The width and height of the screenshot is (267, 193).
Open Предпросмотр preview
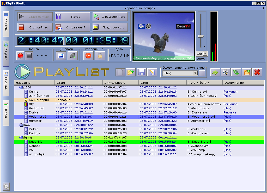(x=110, y=27)
